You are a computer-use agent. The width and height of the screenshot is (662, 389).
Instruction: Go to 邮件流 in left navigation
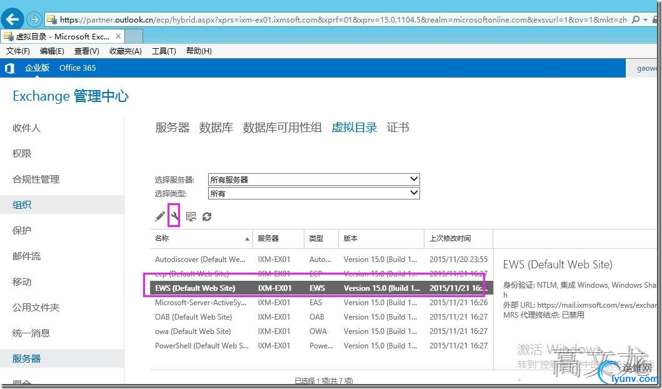[27, 256]
